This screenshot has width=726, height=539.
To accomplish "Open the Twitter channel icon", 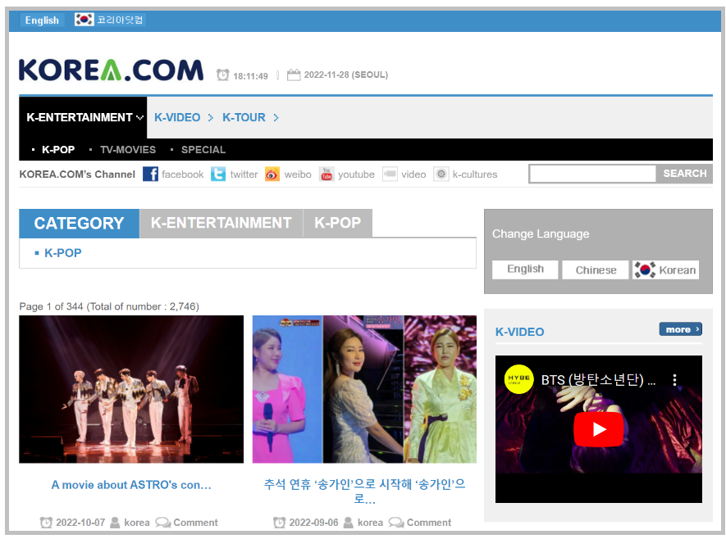I will click(x=218, y=174).
